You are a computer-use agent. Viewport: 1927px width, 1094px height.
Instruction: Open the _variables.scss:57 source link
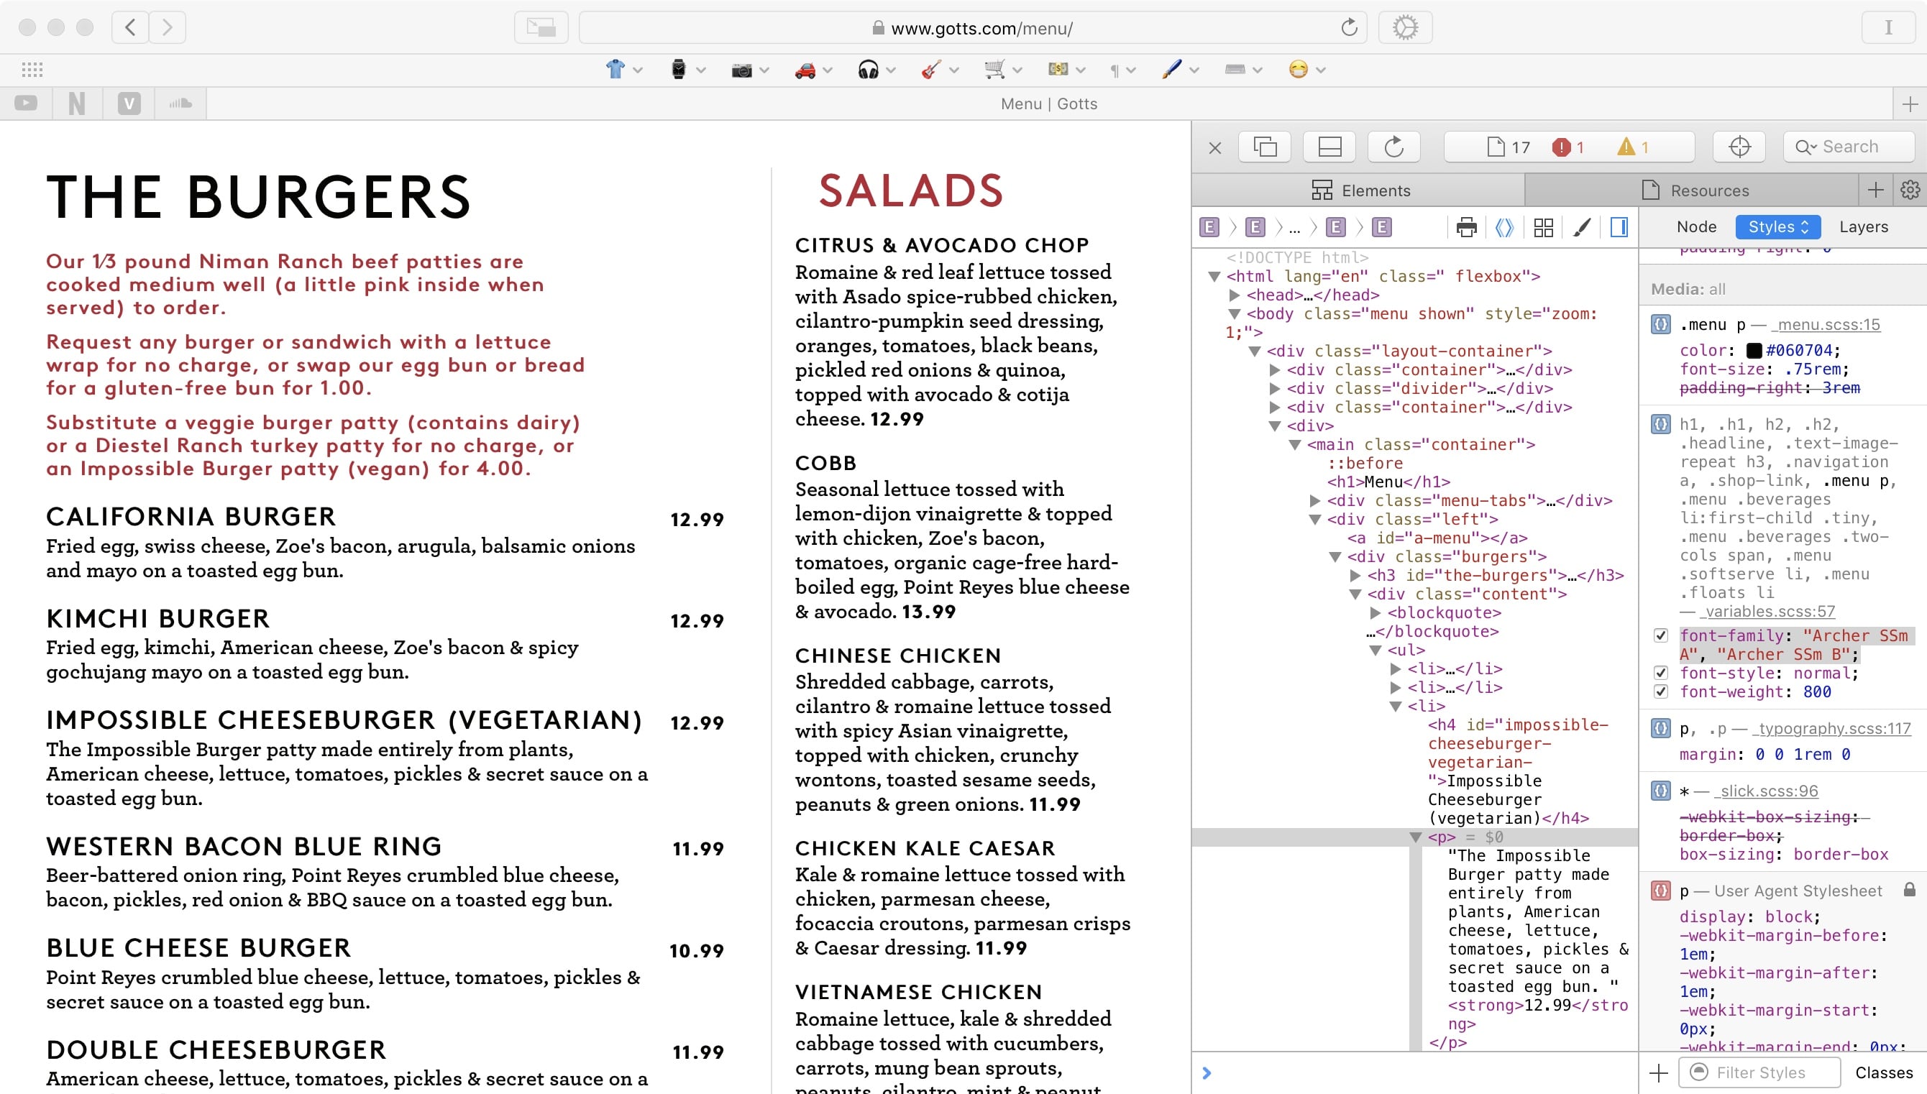click(1767, 612)
